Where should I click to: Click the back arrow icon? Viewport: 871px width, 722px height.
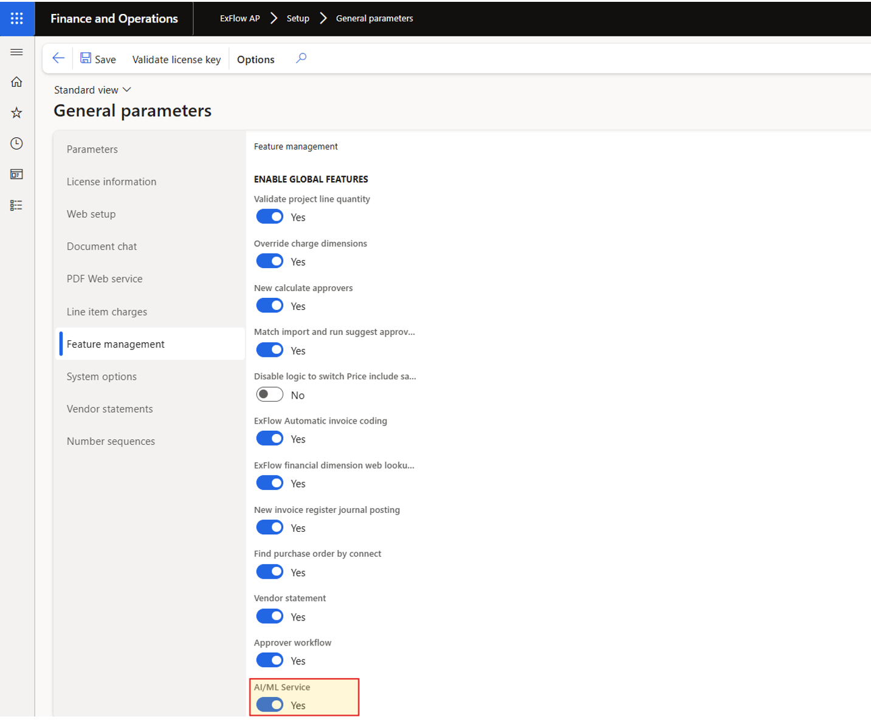point(58,58)
